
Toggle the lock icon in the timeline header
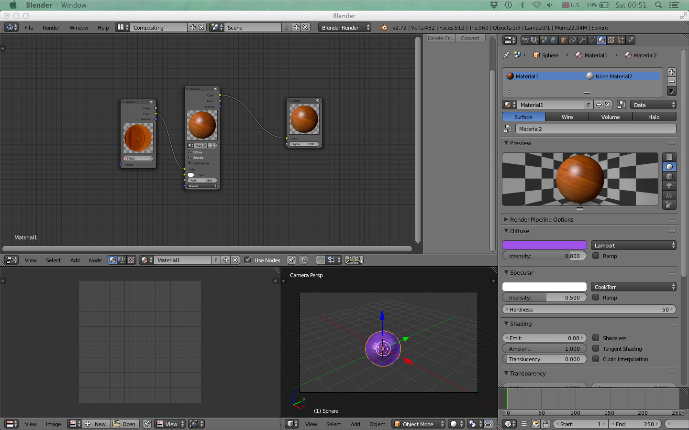(x=545, y=424)
